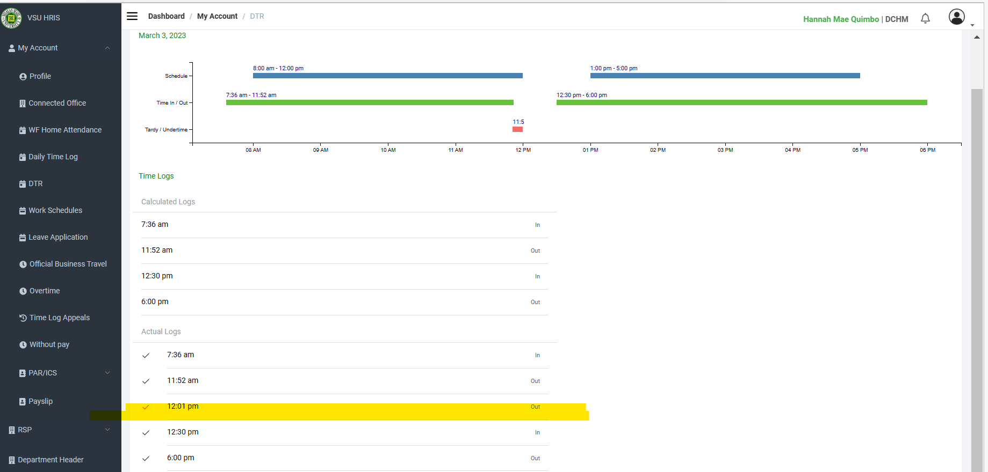Open the user avatar menu
The height and width of the screenshot is (472, 988).
[957, 17]
